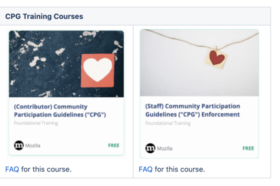
Task: Click the CPG Training Courses heading
Action: pos(44,16)
